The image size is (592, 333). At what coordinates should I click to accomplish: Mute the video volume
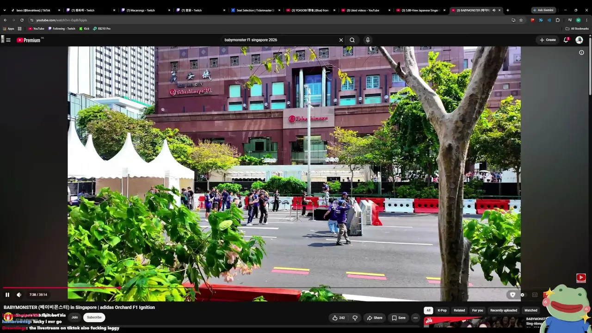(x=19, y=295)
